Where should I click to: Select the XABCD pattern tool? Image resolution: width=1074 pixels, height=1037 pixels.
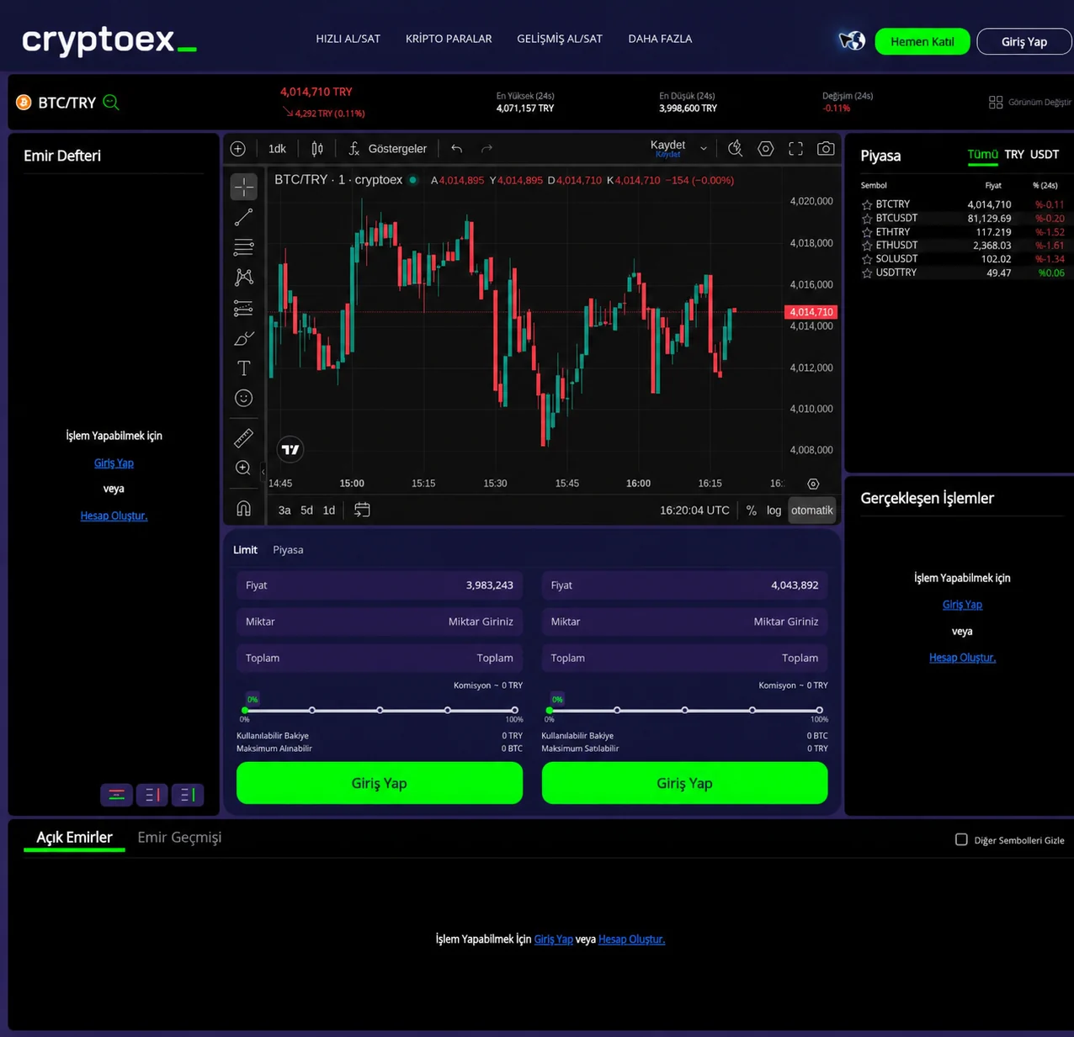click(x=243, y=278)
